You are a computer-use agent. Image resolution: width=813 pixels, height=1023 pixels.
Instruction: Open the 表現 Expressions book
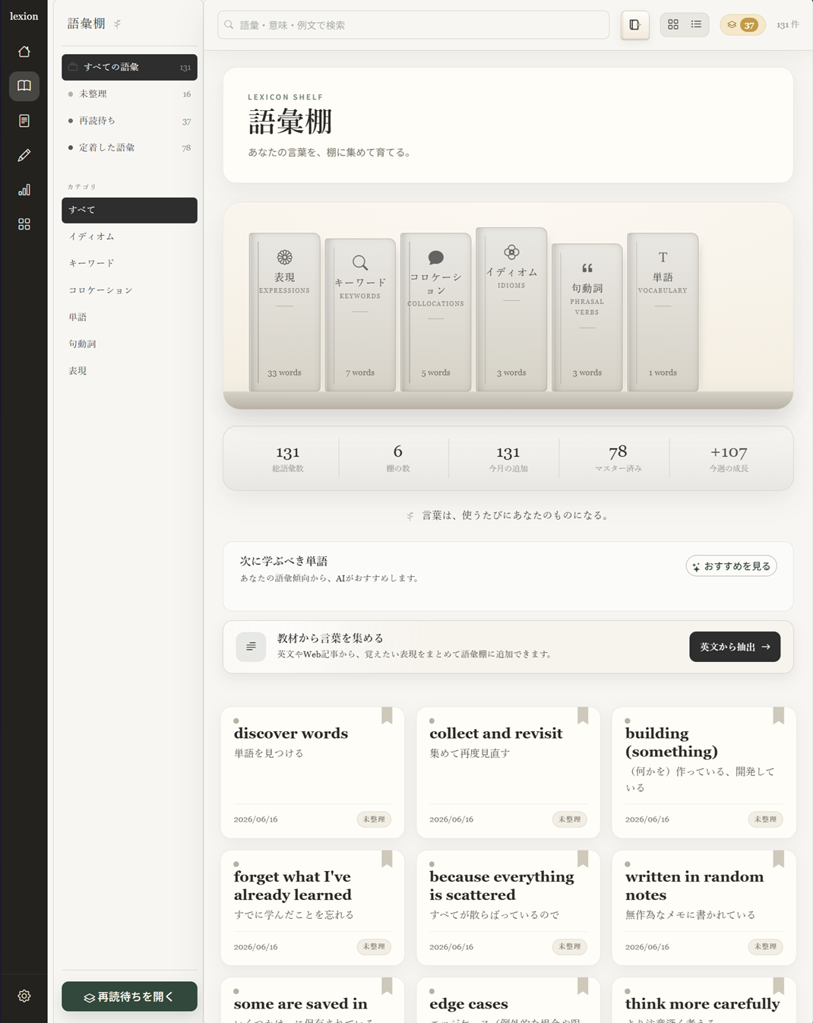pos(285,312)
